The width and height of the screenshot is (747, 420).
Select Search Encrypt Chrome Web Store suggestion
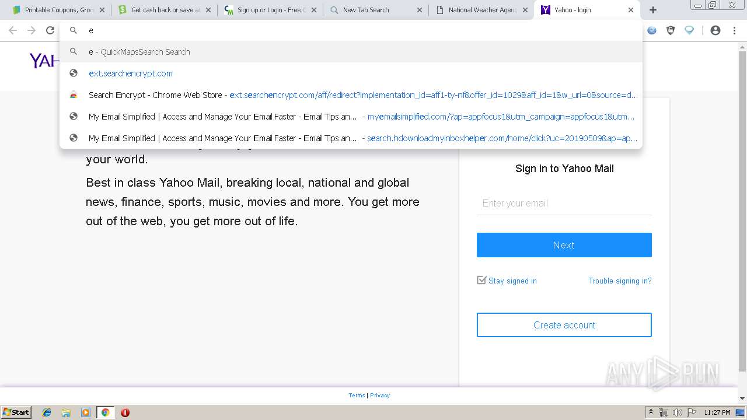click(351, 95)
